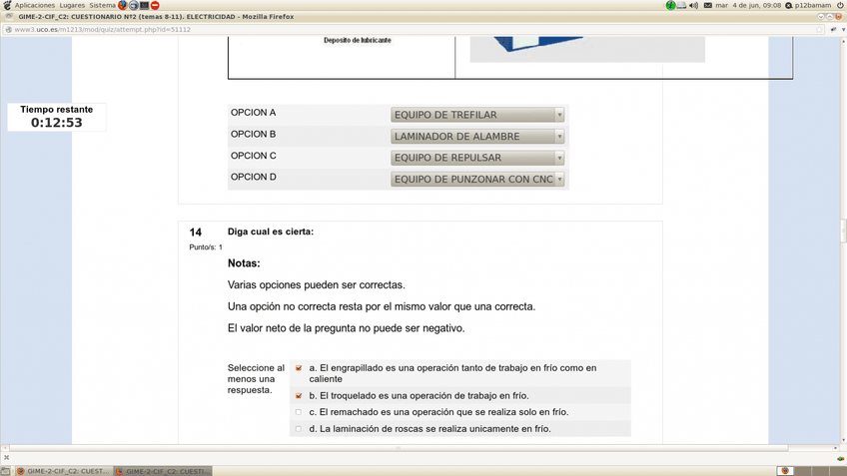Click the green status icon in system tray
This screenshot has width=847, height=476.
[x=670, y=5]
